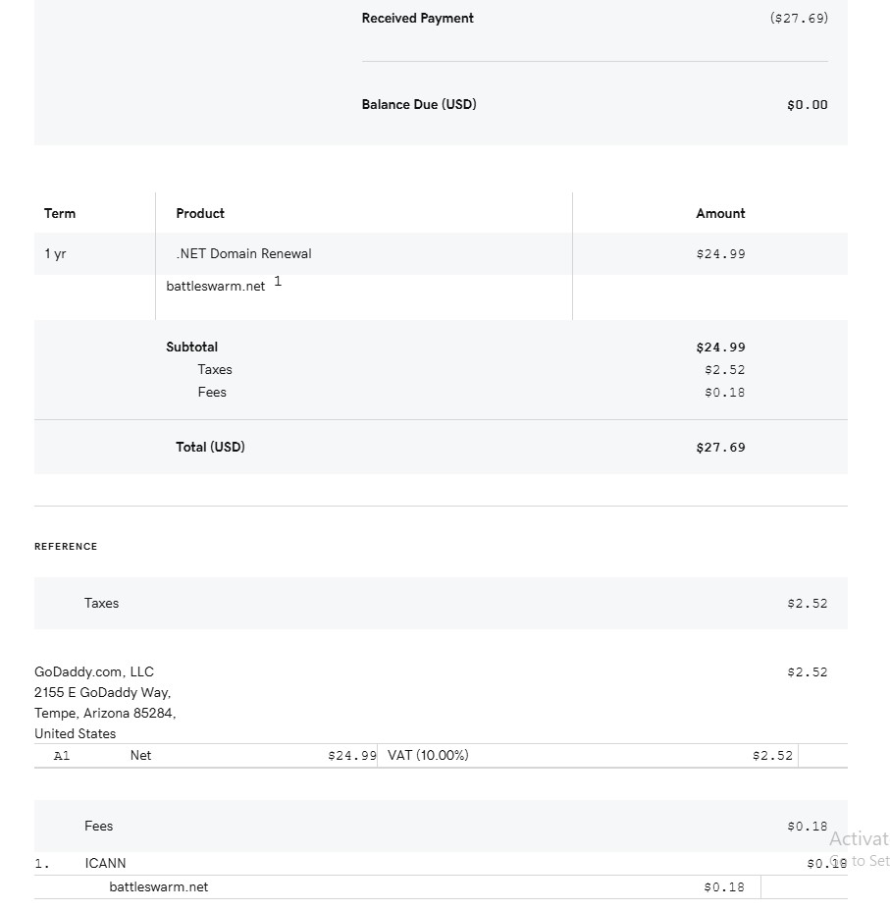890x911 pixels.
Task: Click the Taxes row under Reference
Action: [101, 604]
